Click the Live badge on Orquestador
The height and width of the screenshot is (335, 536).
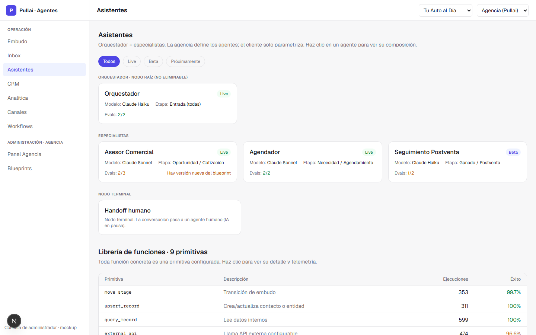224,94
